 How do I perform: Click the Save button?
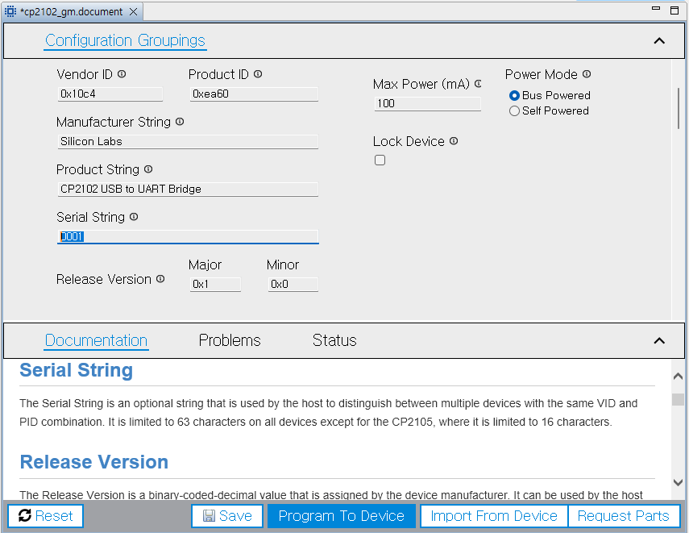pos(227,516)
